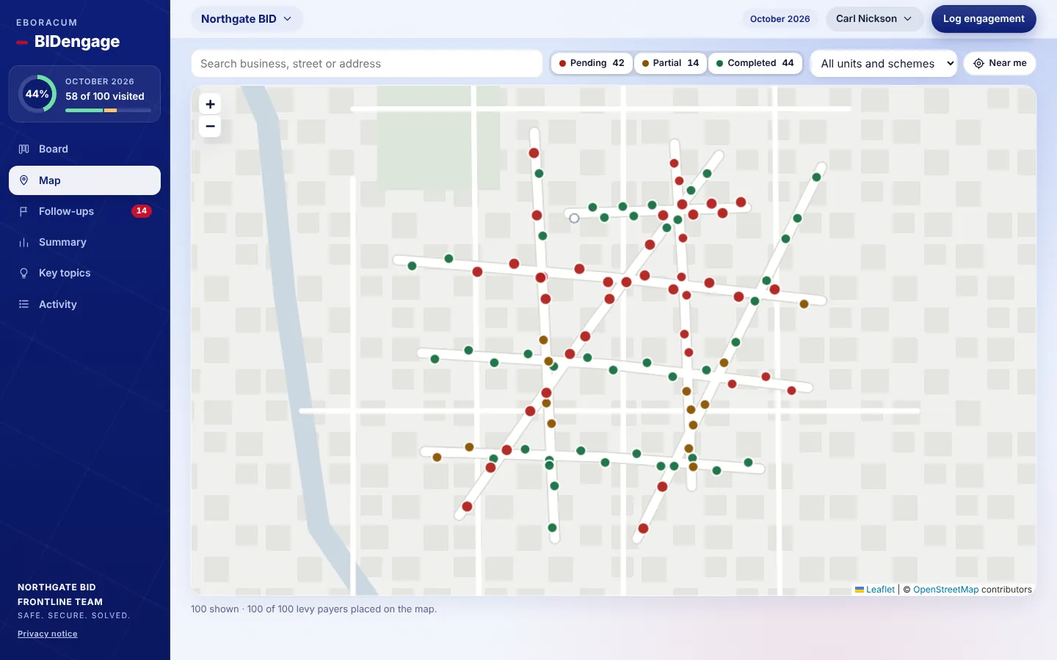Click the Summary bar chart icon
This screenshot has width=1057, height=660.
(x=23, y=242)
